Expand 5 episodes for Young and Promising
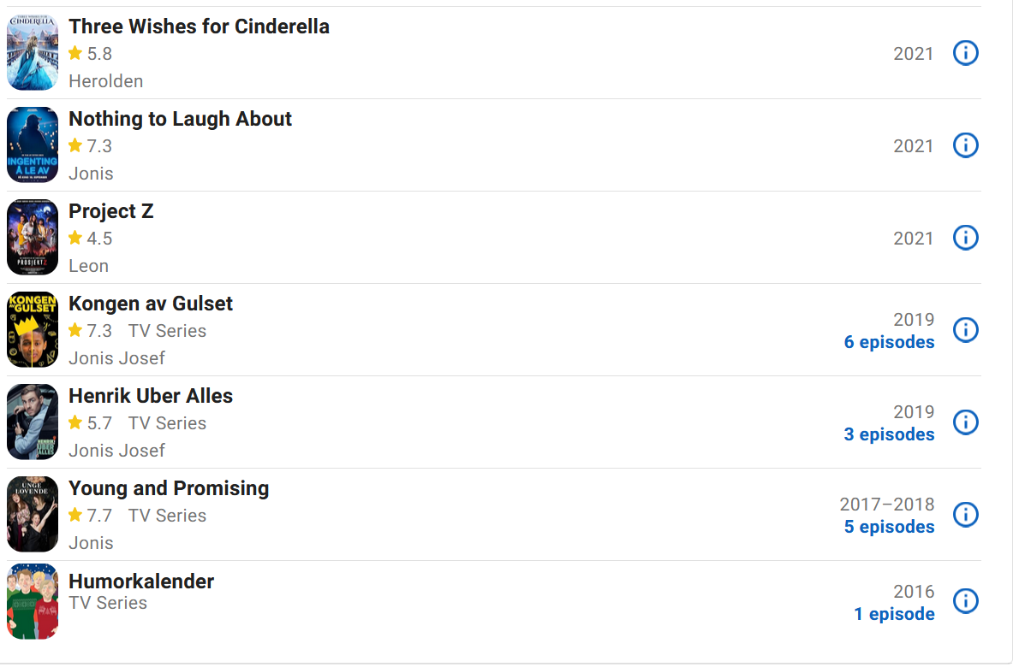 889,527
